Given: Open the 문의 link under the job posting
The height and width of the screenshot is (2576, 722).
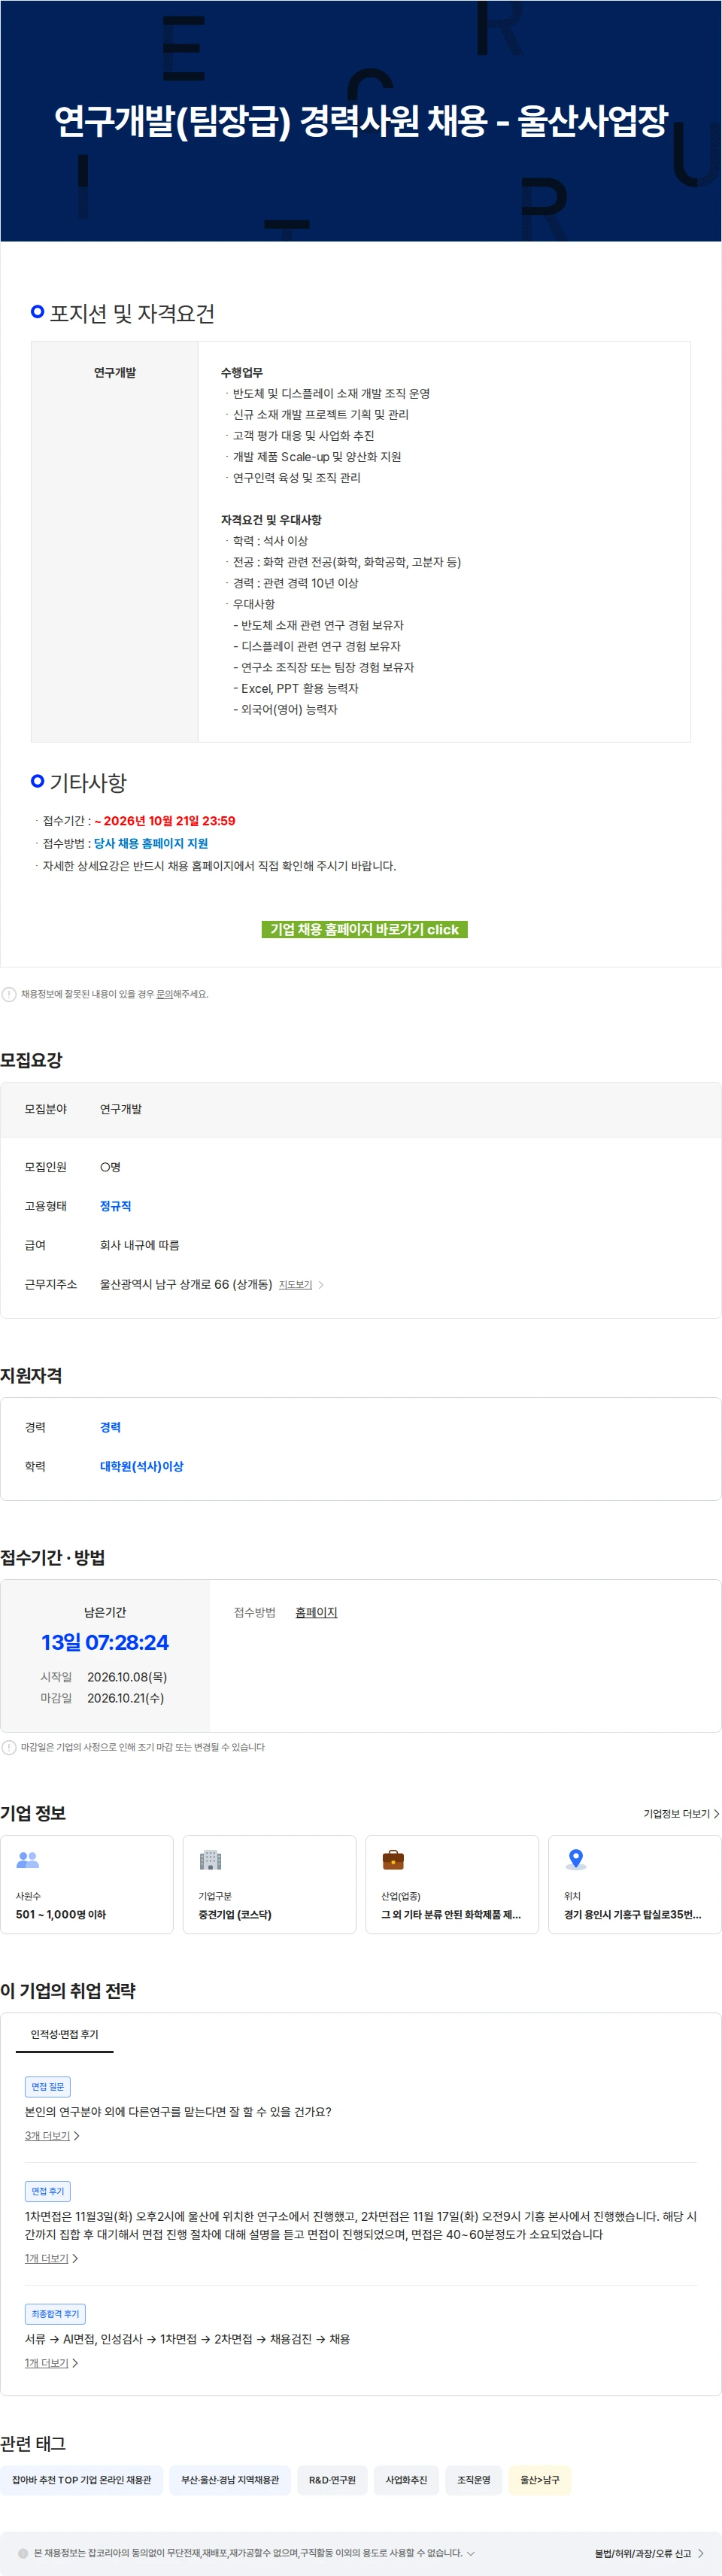Looking at the screenshot, I should coord(164,994).
